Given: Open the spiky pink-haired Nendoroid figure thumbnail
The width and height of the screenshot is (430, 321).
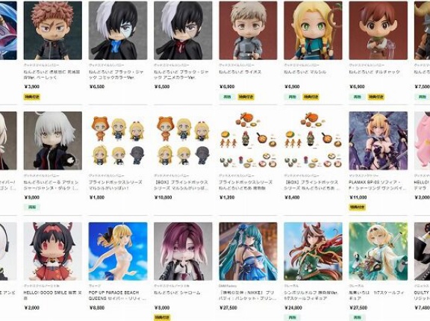Looking at the screenshot, I should [53, 30].
